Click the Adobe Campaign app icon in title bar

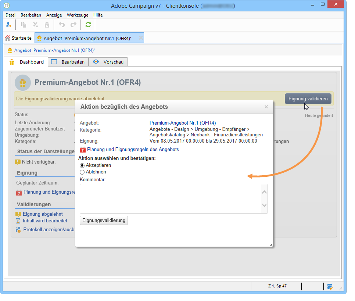point(7,5)
